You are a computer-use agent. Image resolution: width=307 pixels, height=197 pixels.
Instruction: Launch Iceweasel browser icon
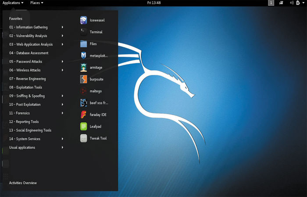pyautogui.click(x=84, y=20)
